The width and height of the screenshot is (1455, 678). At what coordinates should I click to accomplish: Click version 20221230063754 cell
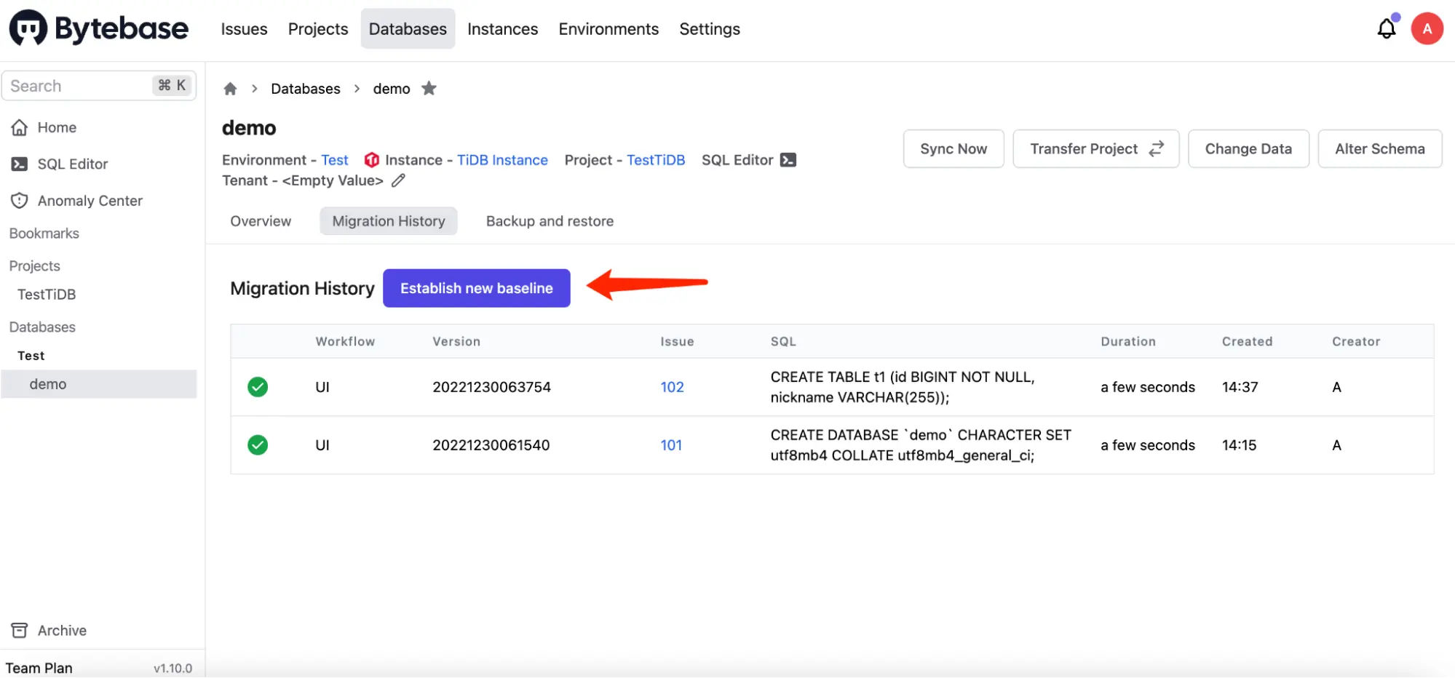pos(492,387)
